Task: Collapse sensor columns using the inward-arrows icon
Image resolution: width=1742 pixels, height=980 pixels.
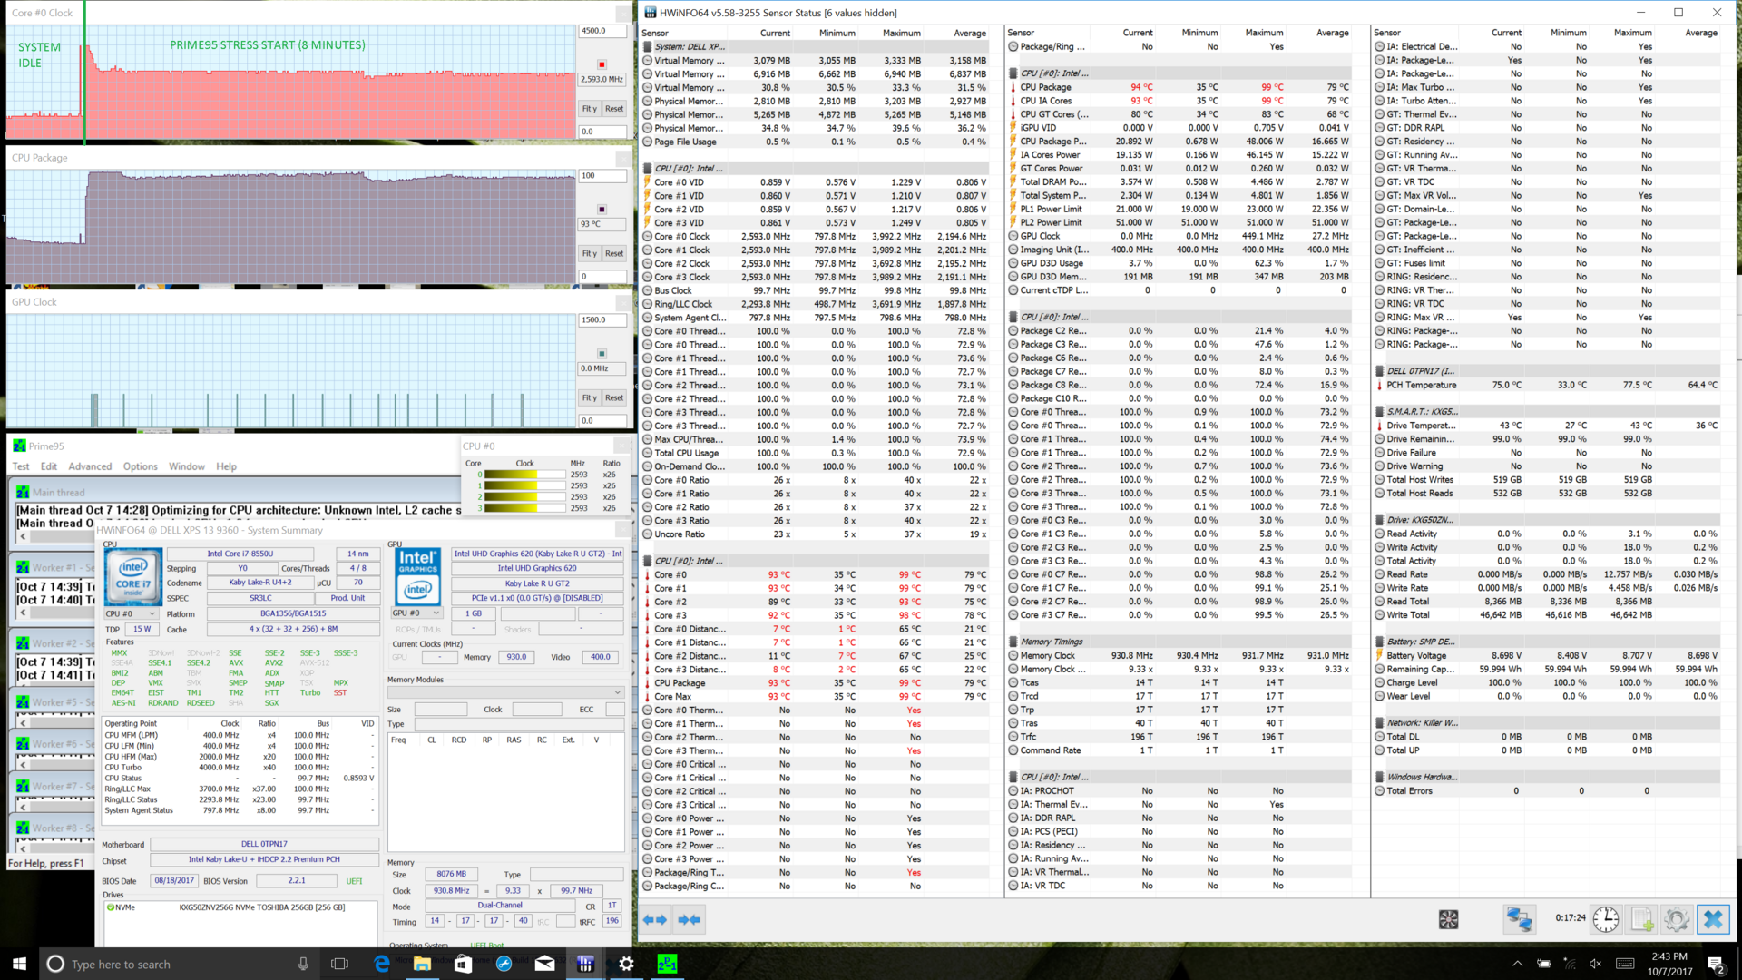Action: point(689,919)
